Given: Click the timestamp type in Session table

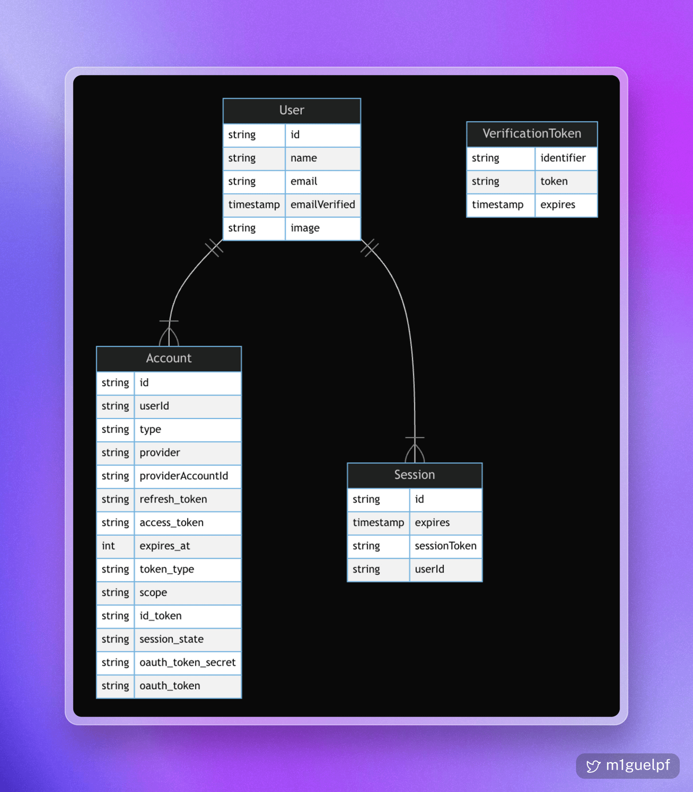Looking at the screenshot, I should click(x=378, y=522).
